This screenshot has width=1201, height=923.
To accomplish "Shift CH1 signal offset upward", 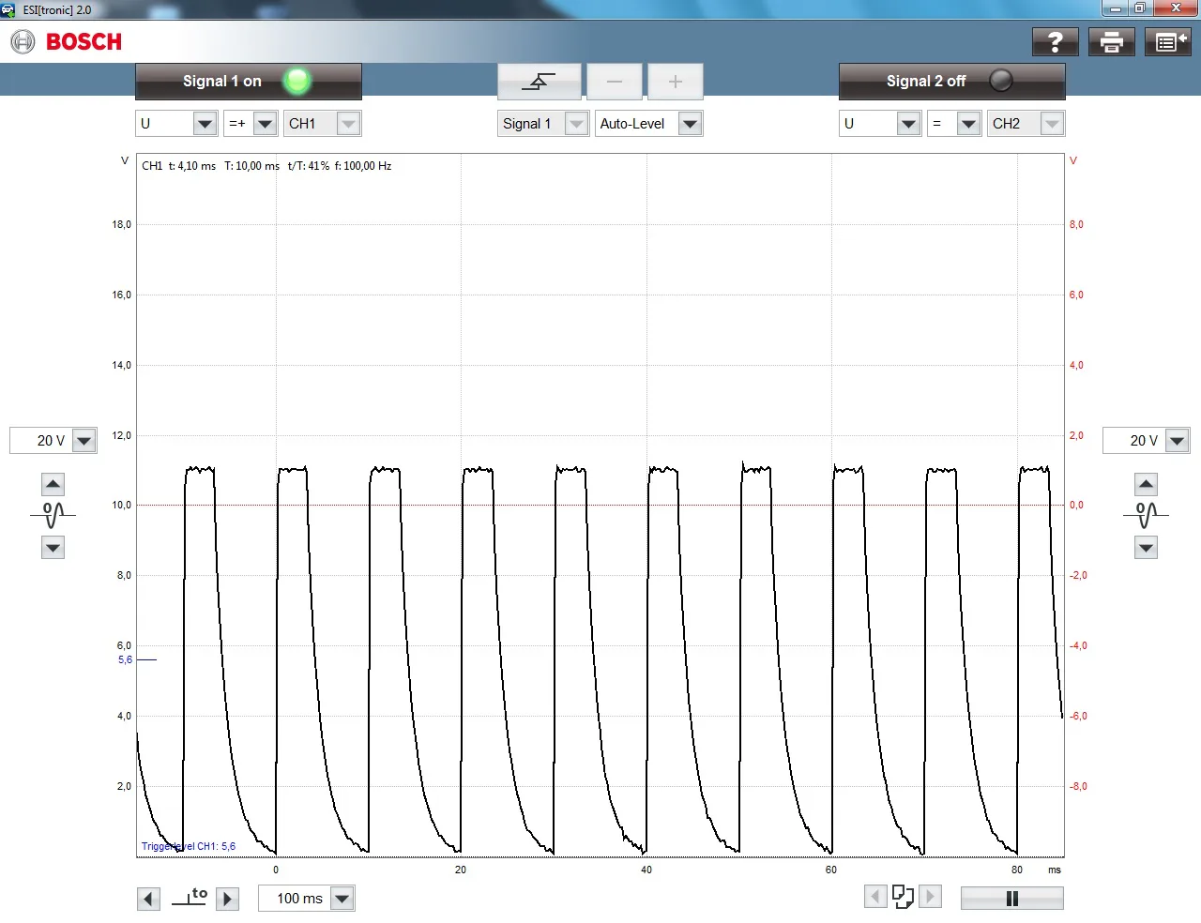I will click(x=53, y=485).
